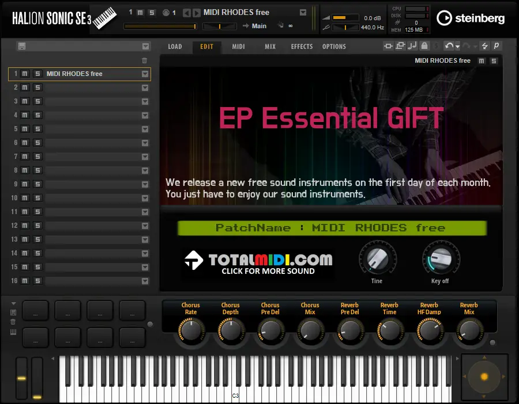The width and height of the screenshot is (519, 404).
Task: Mute slot 2
Action: coord(25,87)
